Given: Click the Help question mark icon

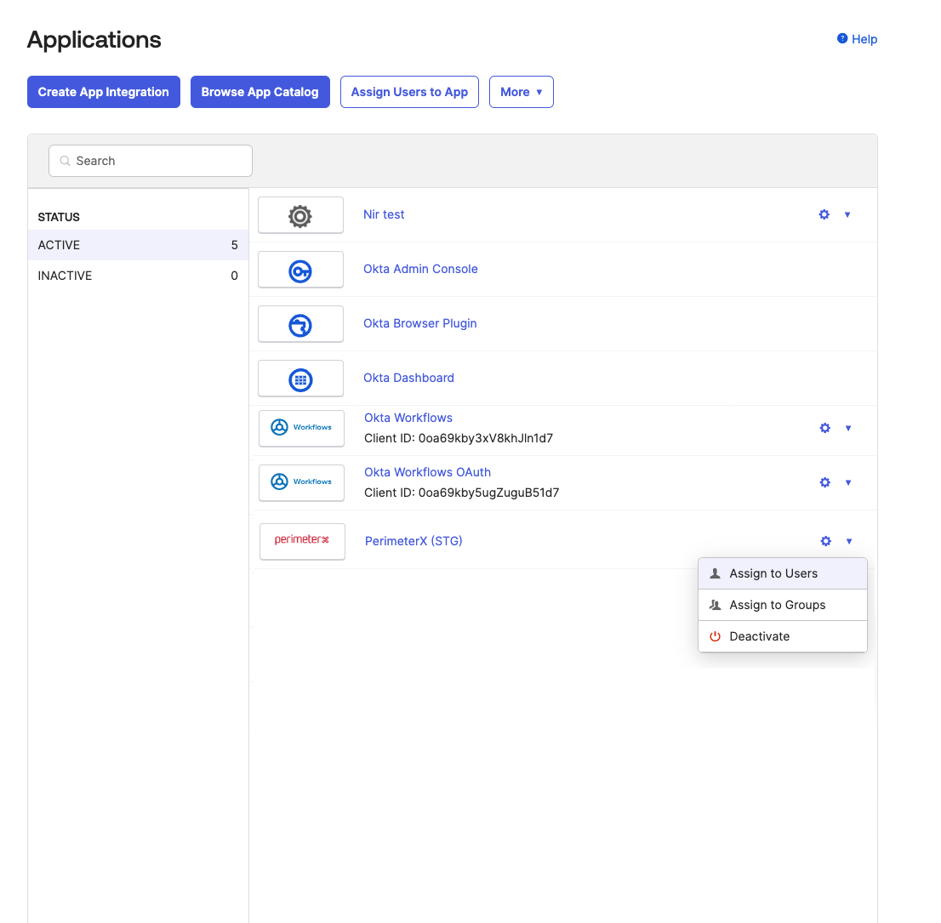Looking at the screenshot, I should click(x=842, y=38).
